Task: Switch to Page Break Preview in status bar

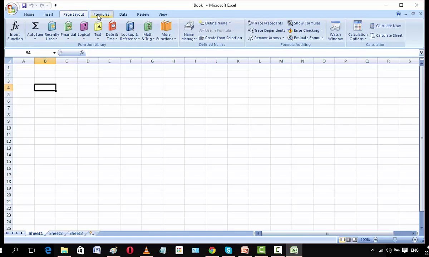Action: pos(354,240)
